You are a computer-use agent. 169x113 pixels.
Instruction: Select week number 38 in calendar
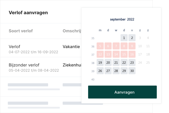point(93,63)
